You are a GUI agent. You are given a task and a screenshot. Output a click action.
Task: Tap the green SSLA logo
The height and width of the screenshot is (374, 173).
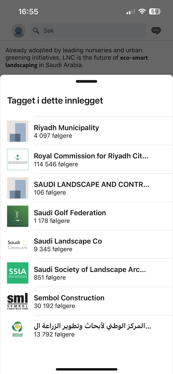tap(18, 273)
